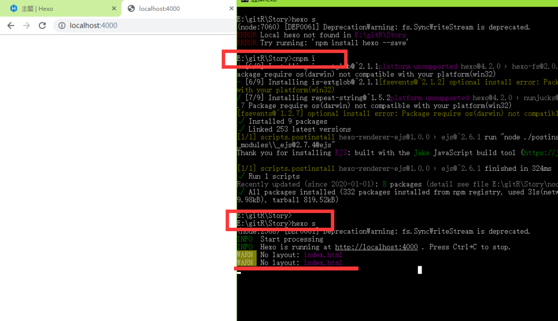Viewport: 558px width, 321px height.
Task: Click globe favicon on localhost tab
Action: click(x=131, y=9)
